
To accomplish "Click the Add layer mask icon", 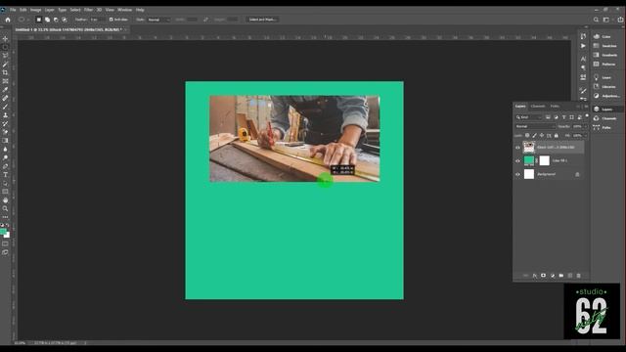I will point(544,276).
